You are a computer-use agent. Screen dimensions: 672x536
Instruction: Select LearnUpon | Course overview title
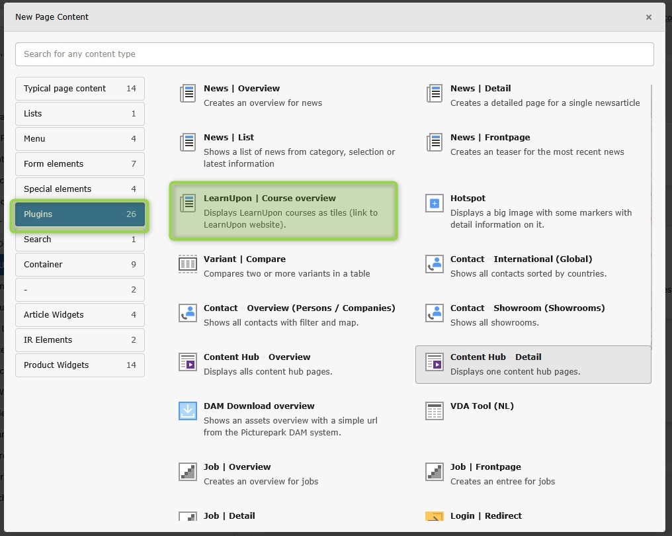tap(270, 198)
